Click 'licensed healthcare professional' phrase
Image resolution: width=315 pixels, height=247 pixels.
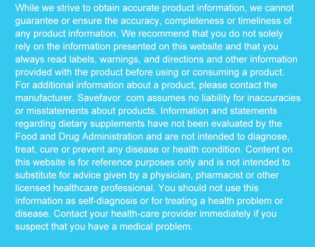click(x=84, y=188)
